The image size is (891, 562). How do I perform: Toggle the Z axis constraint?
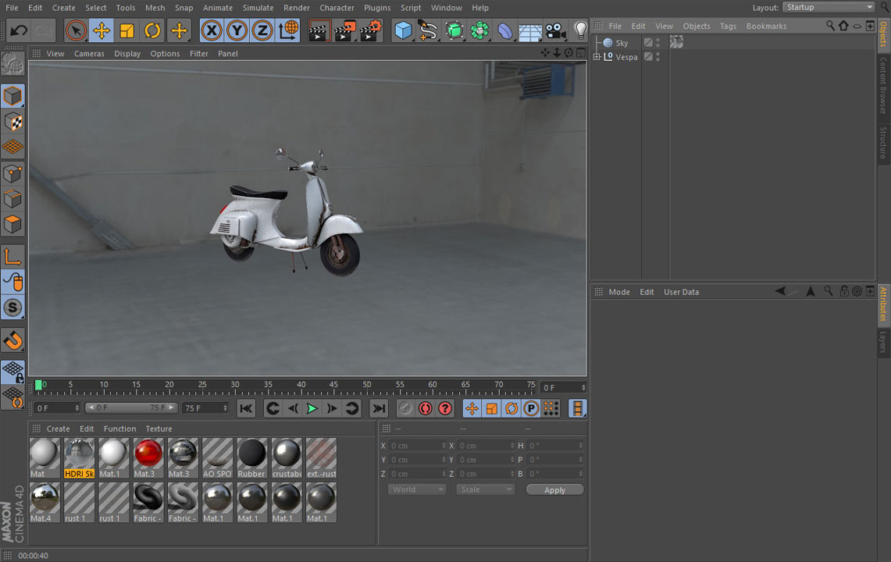[x=260, y=30]
